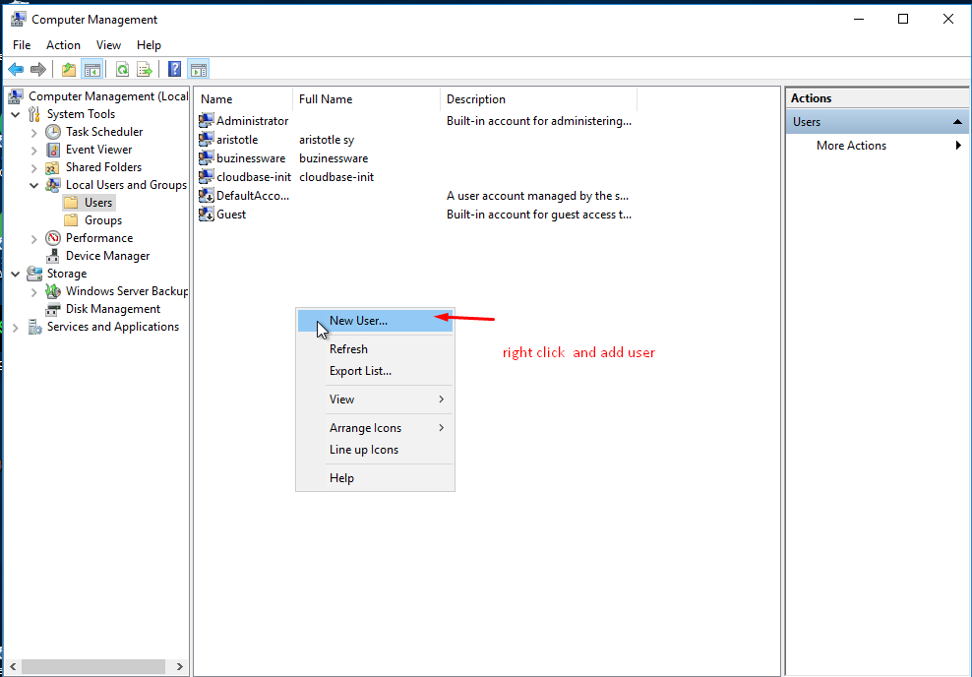Open Export List via the toolbar icon

(145, 69)
